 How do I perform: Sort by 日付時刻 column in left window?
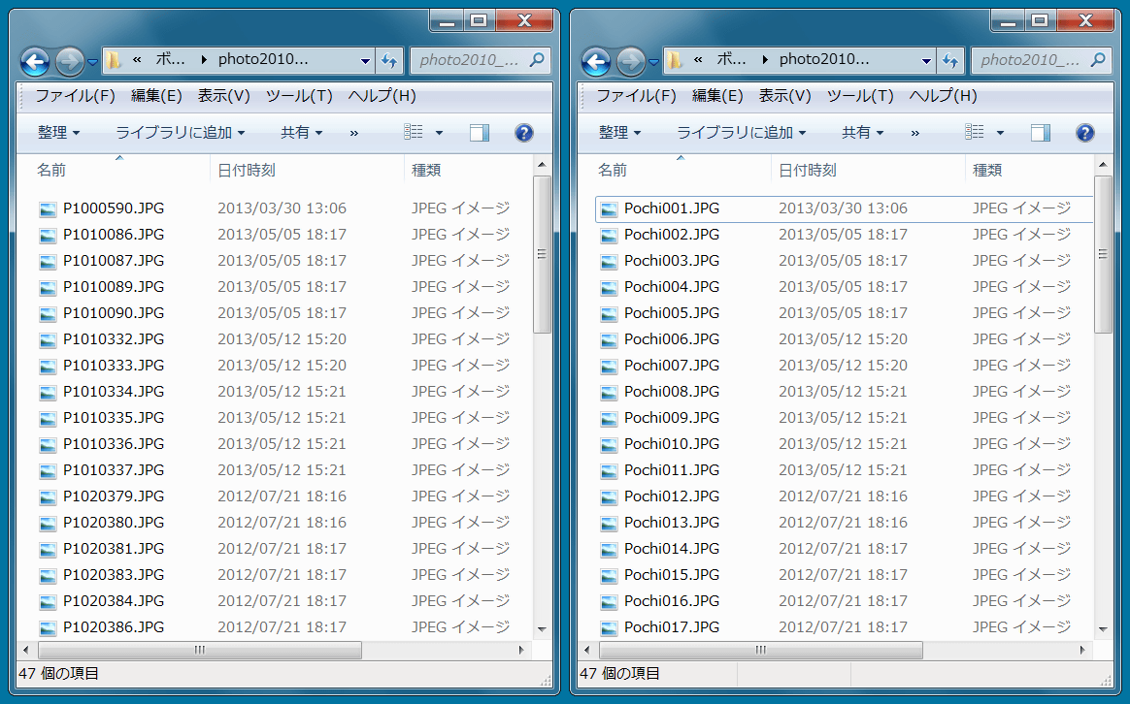pos(247,170)
